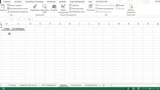Image resolution: width=160 pixels, height=90 pixels.
Task: Switch to Page Layout view icon
Action: pyautogui.click(x=133, y=88)
